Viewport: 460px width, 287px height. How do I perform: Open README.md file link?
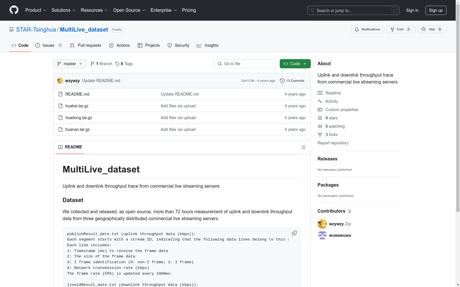[77, 94]
